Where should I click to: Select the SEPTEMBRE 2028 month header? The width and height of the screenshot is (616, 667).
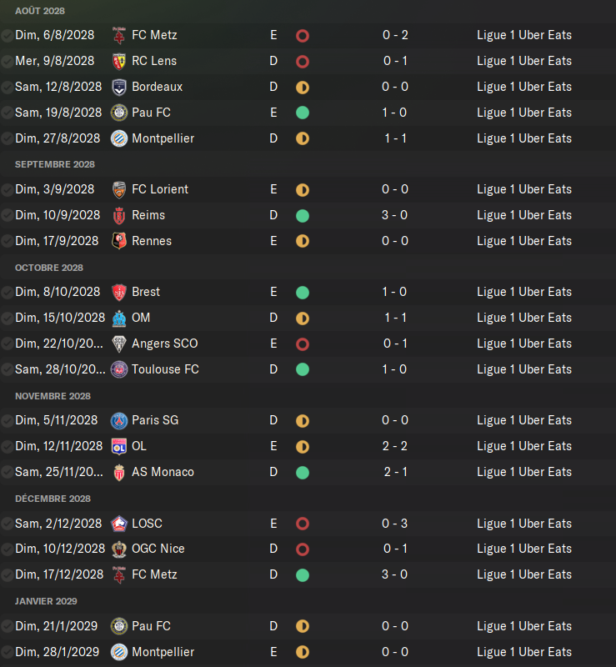[55, 164]
